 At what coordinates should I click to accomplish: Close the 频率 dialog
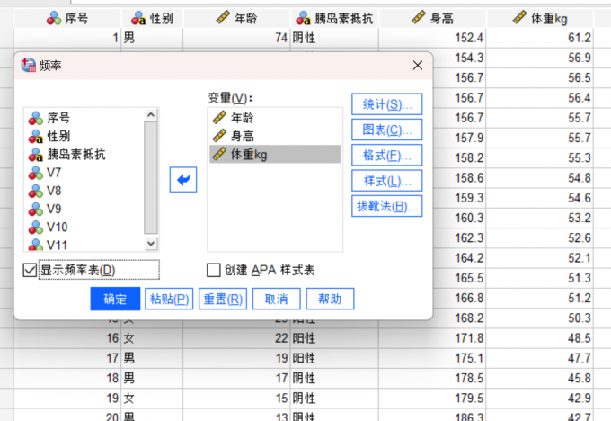tap(418, 65)
